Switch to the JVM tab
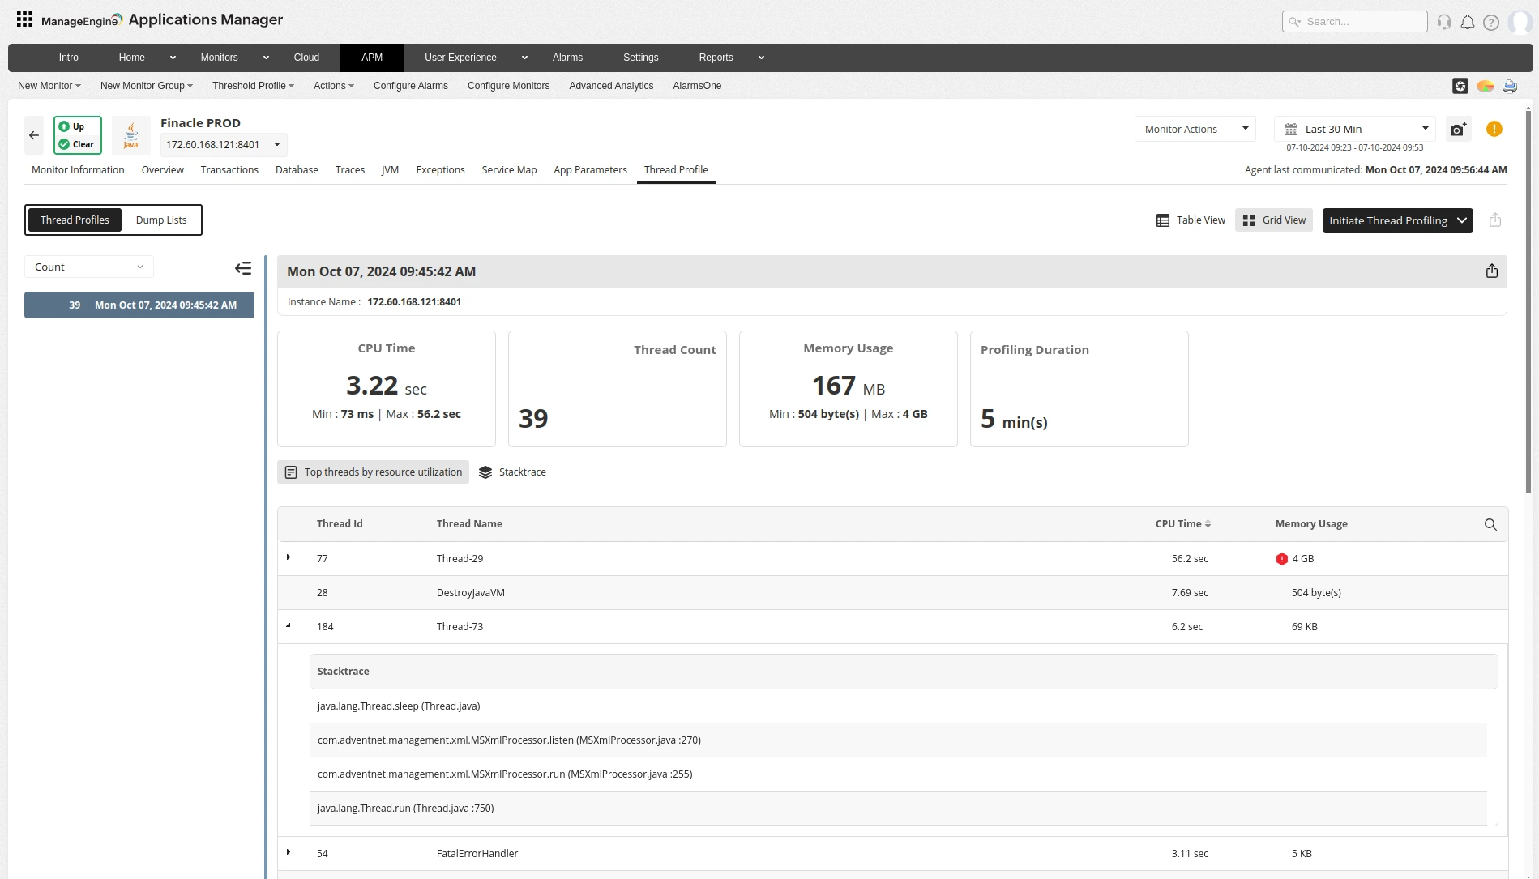This screenshot has width=1539, height=879. (390, 169)
